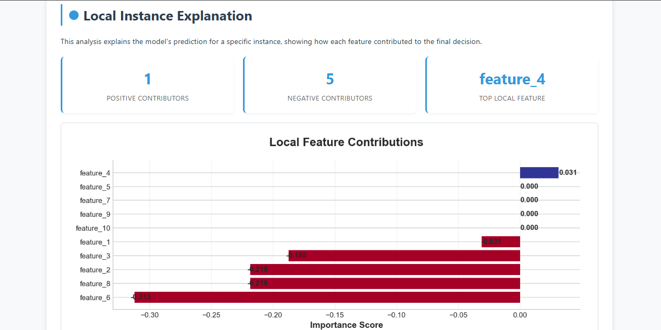Click the -0.30 x-axis tick label
Image resolution: width=661 pixels, height=330 pixels.
tap(150, 315)
